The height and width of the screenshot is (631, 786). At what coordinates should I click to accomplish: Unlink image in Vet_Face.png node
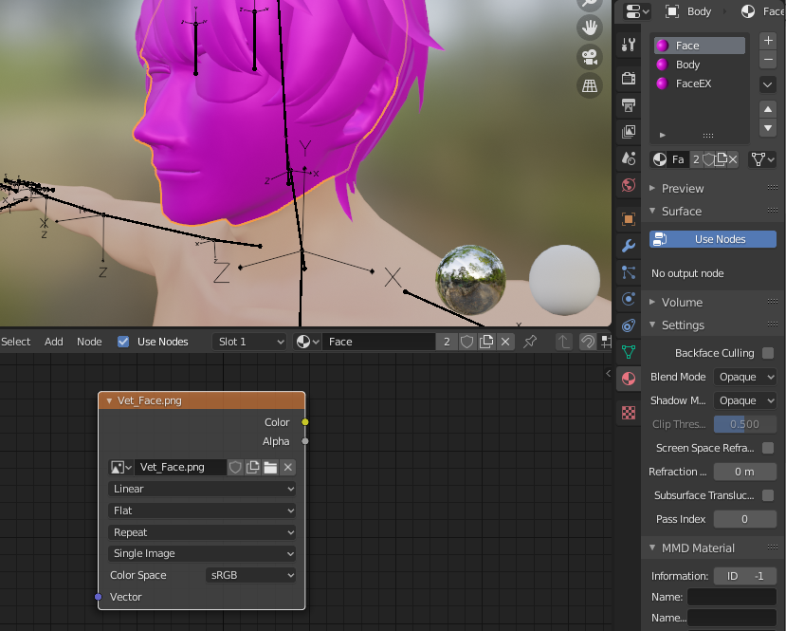tap(287, 468)
